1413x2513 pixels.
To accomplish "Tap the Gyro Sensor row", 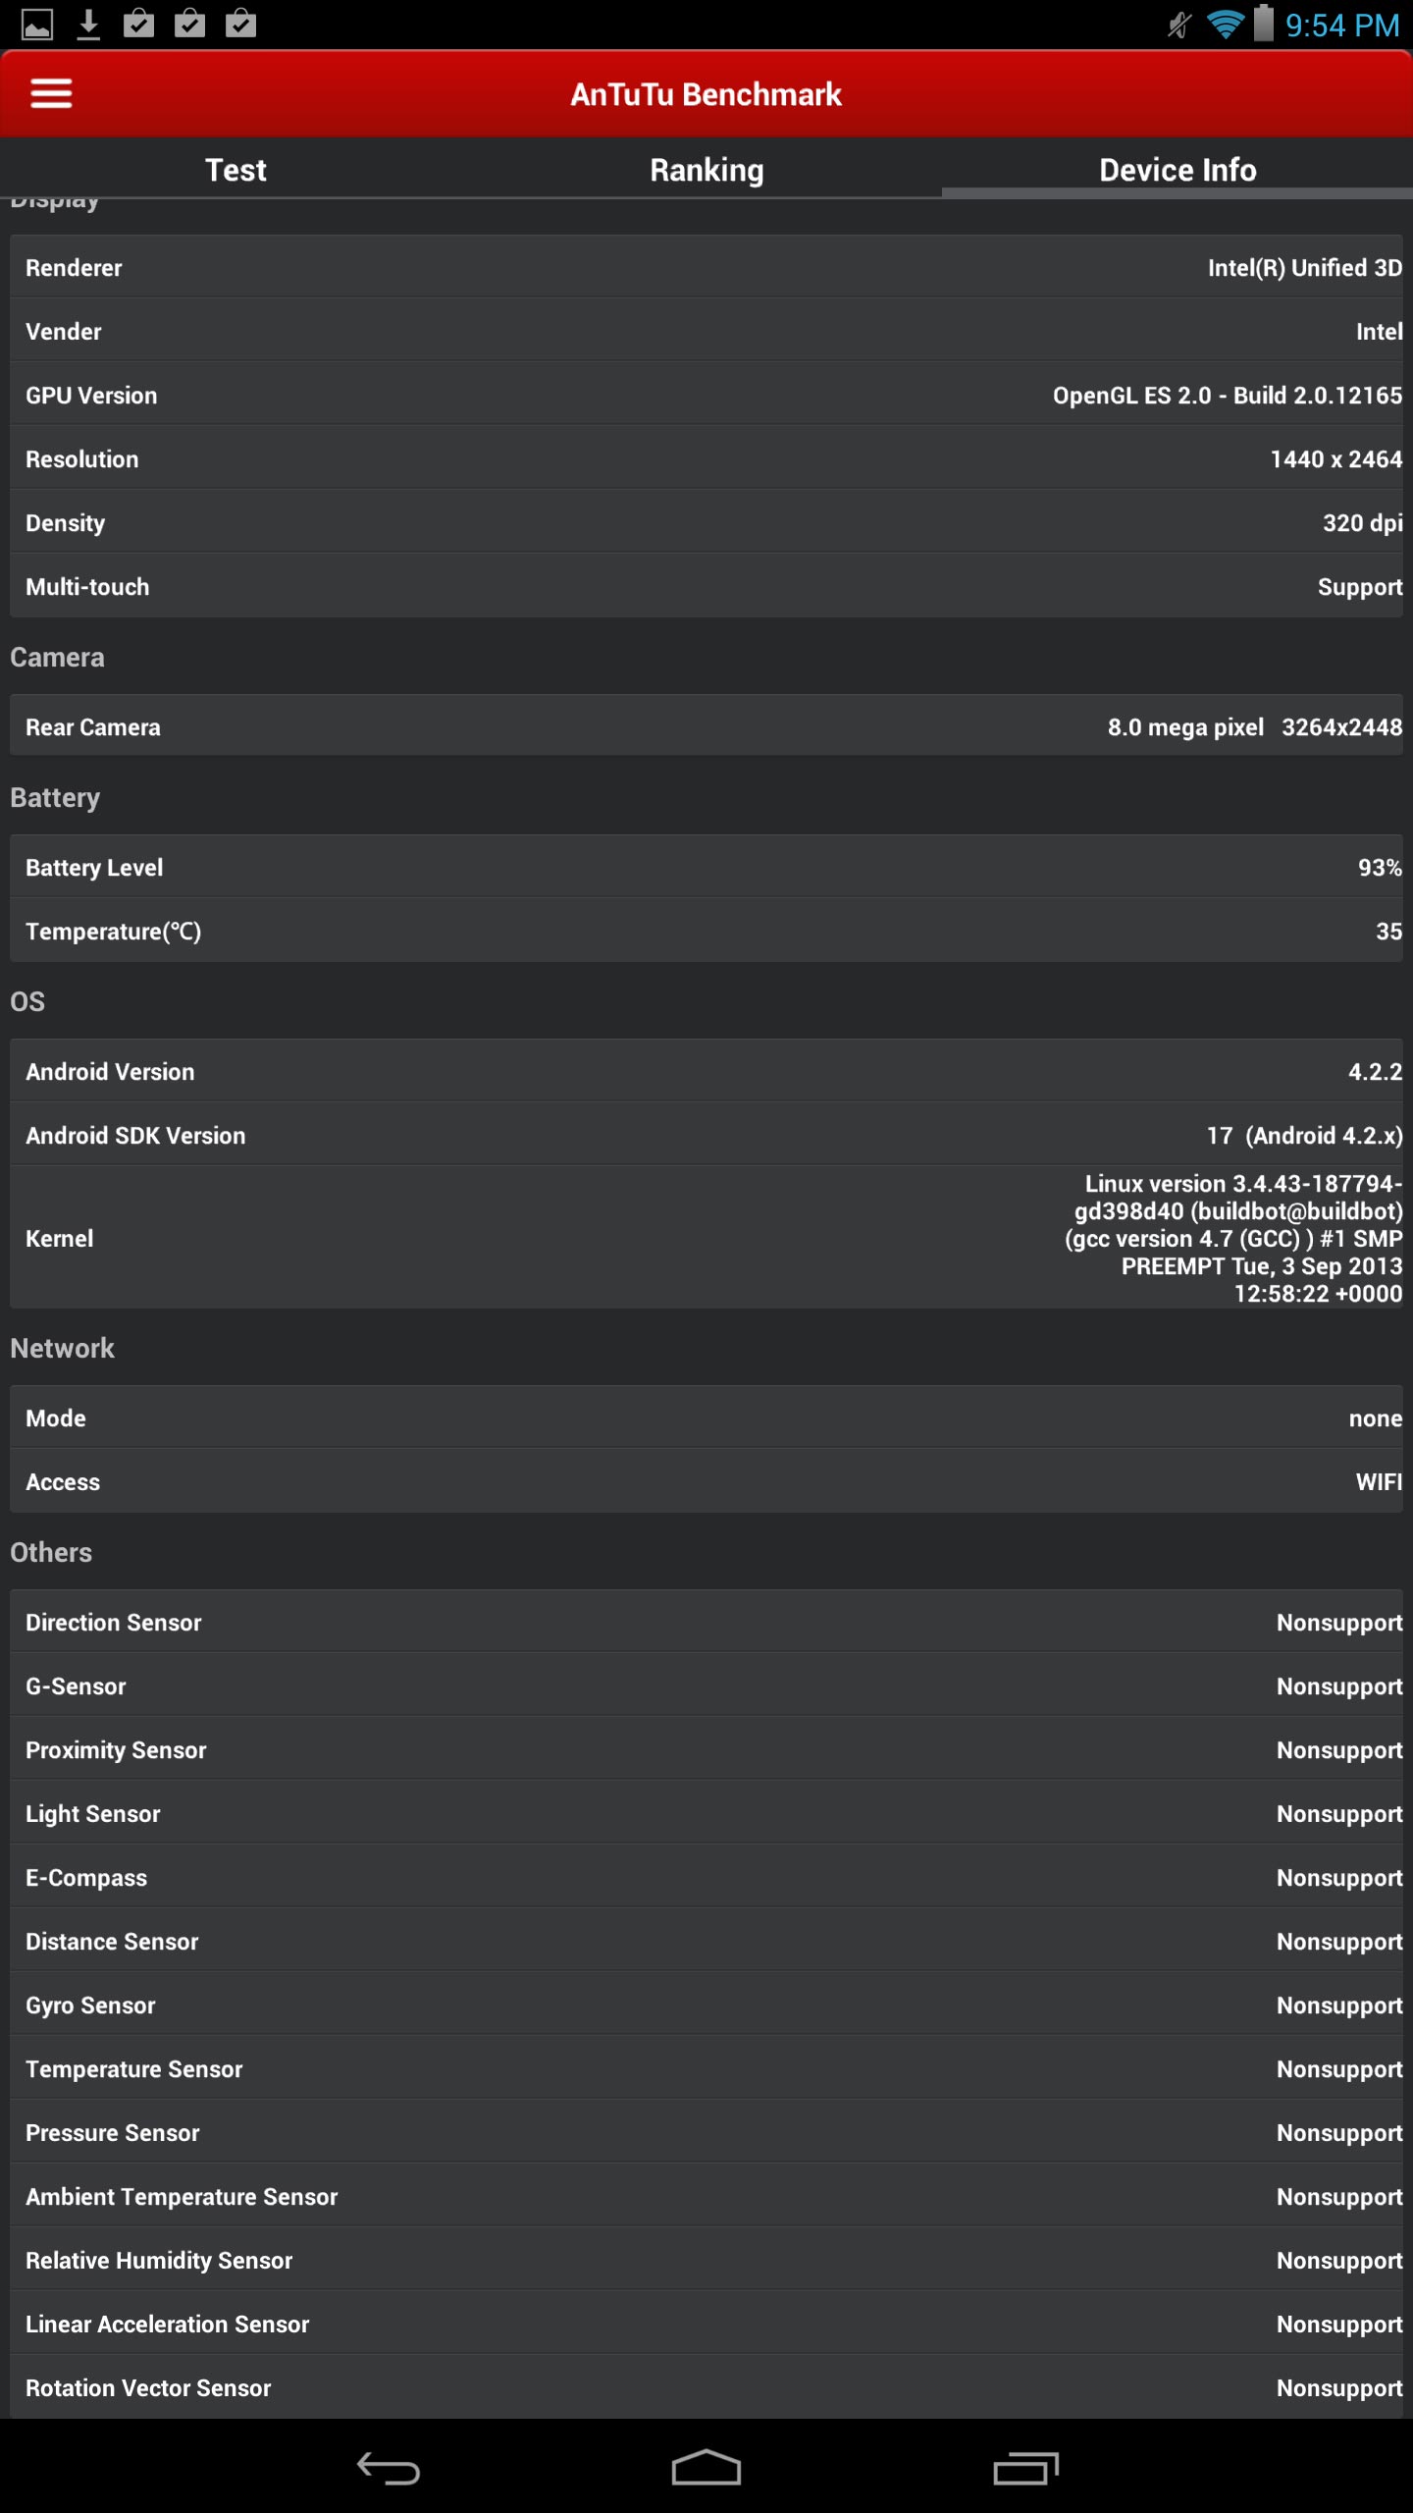I will 706,2005.
